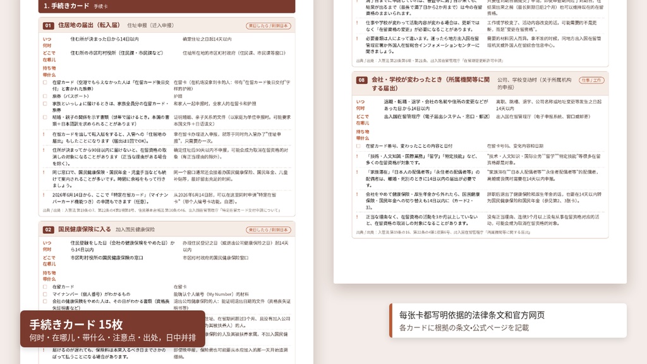Click the 08 number badge of 会社・学校が変わったとき
Screen dimensions: 647x364
click(x=362, y=80)
